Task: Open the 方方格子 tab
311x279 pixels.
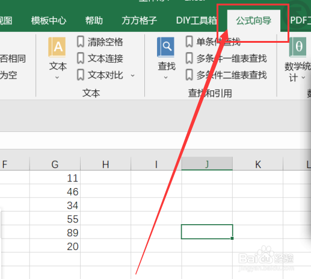Action: point(140,20)
